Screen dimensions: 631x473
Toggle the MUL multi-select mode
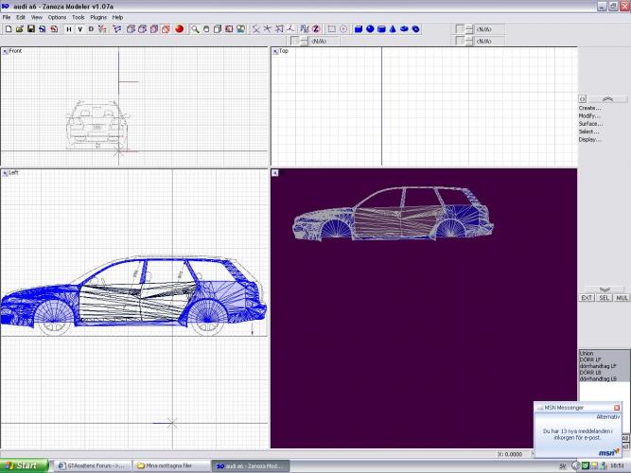point(622,298)
